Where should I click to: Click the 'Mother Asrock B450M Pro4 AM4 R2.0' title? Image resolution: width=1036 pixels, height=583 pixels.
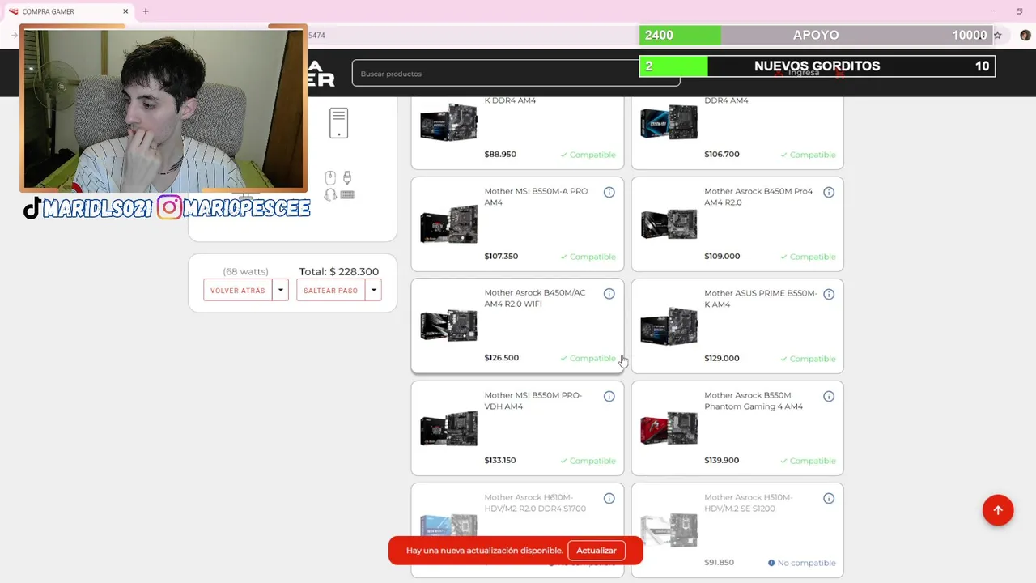tap(758, 197)
